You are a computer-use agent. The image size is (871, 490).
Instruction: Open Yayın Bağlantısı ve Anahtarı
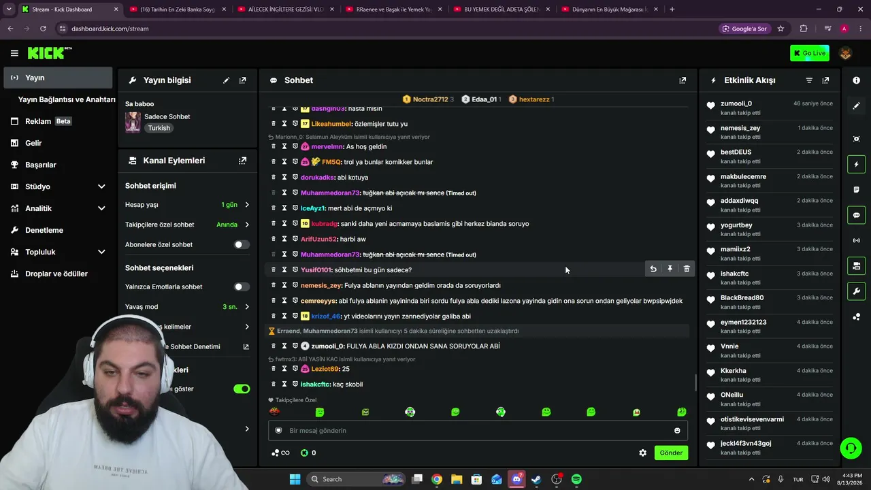67,99
